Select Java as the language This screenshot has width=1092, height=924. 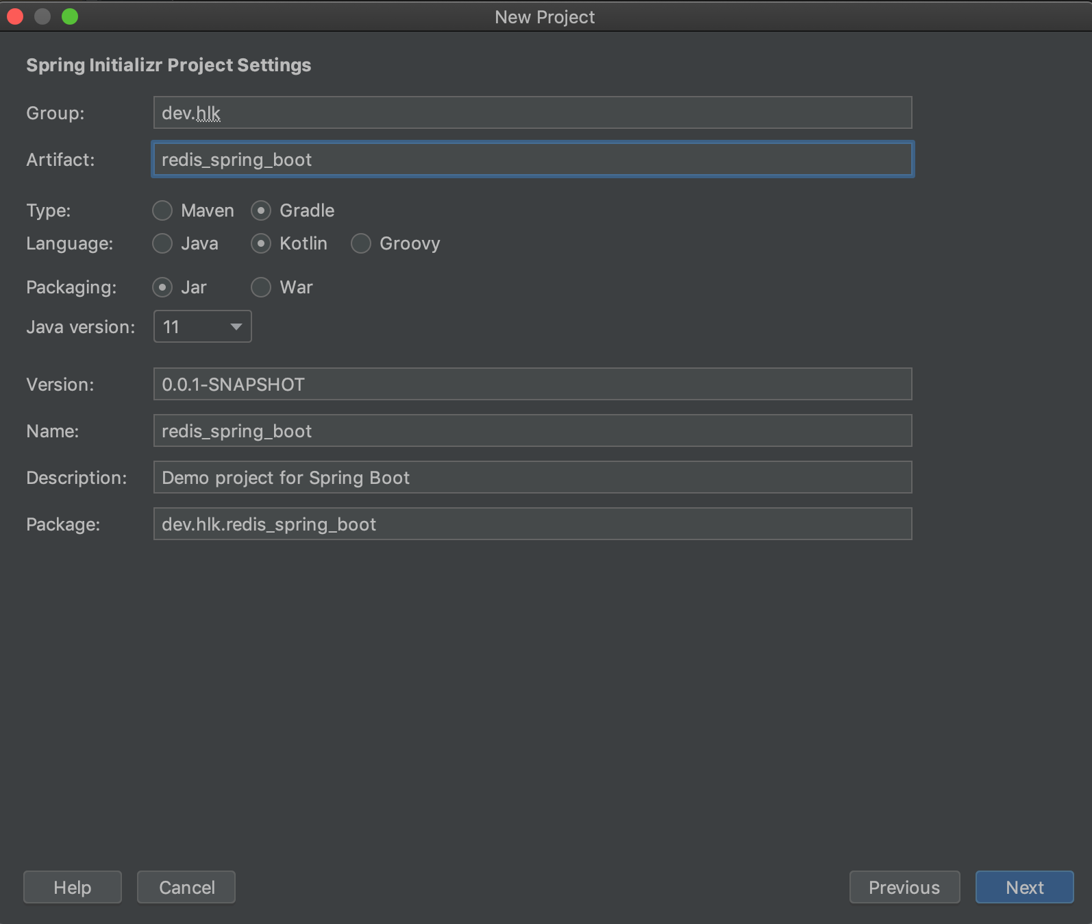click(162, 243)
